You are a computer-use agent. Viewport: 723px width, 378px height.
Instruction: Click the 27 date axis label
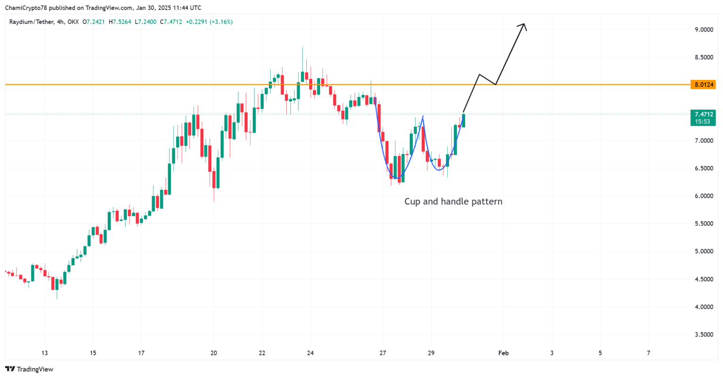(x=382, y=353)
